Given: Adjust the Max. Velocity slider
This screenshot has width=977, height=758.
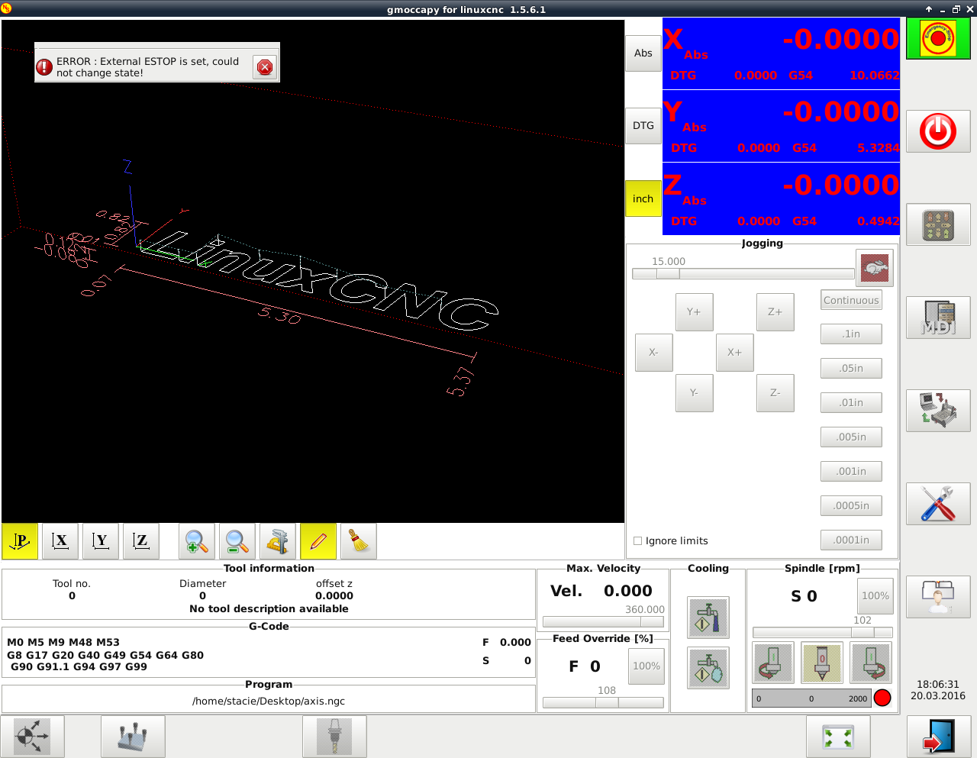Looking at the screenshot, I should click(x=603, y=622).
